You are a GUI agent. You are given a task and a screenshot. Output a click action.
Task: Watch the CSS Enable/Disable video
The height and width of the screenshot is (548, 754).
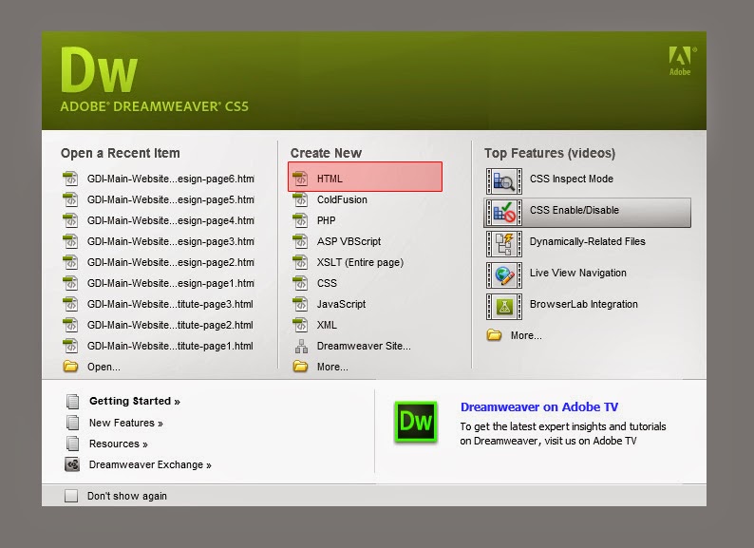click(575, 210)
